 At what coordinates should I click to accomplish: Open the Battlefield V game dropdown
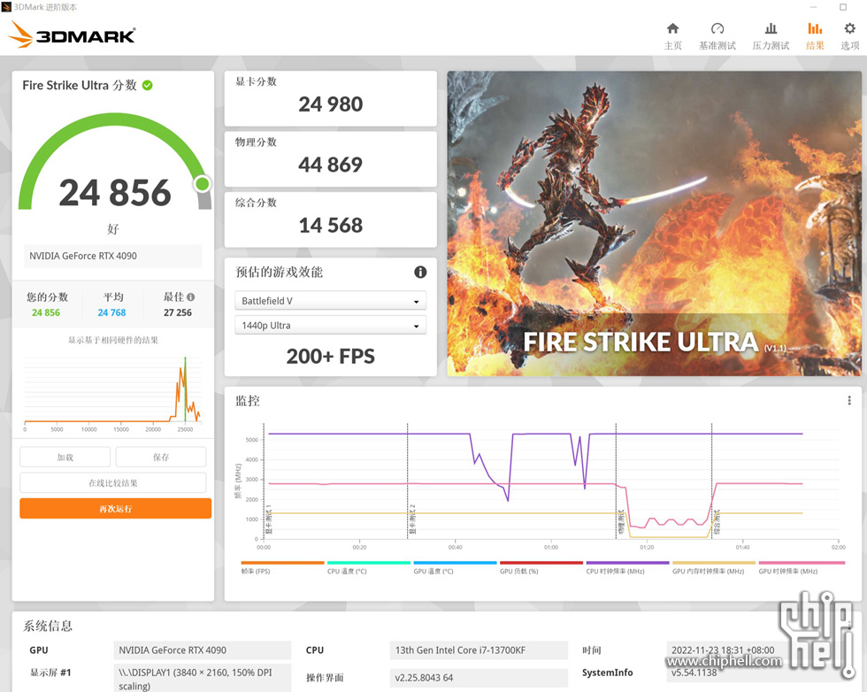[x=330, y=301]
